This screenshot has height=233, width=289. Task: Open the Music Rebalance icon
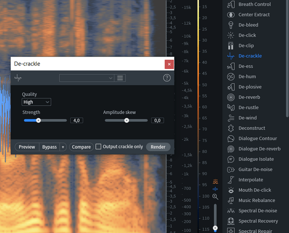point(231,200)
